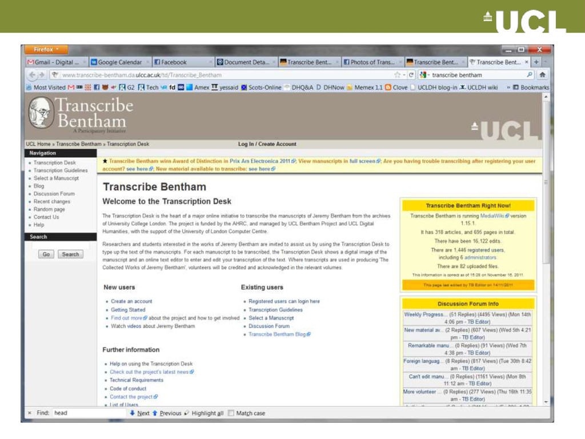Open the Memex 1.1 bookmark
The height and width of the screenshot is (439, 585).
(x=365, y=87)
